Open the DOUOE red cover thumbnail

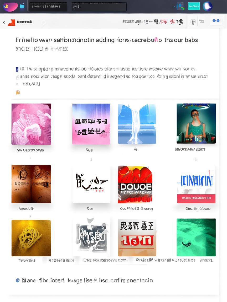pyautogui.click(x=135, y=184)
